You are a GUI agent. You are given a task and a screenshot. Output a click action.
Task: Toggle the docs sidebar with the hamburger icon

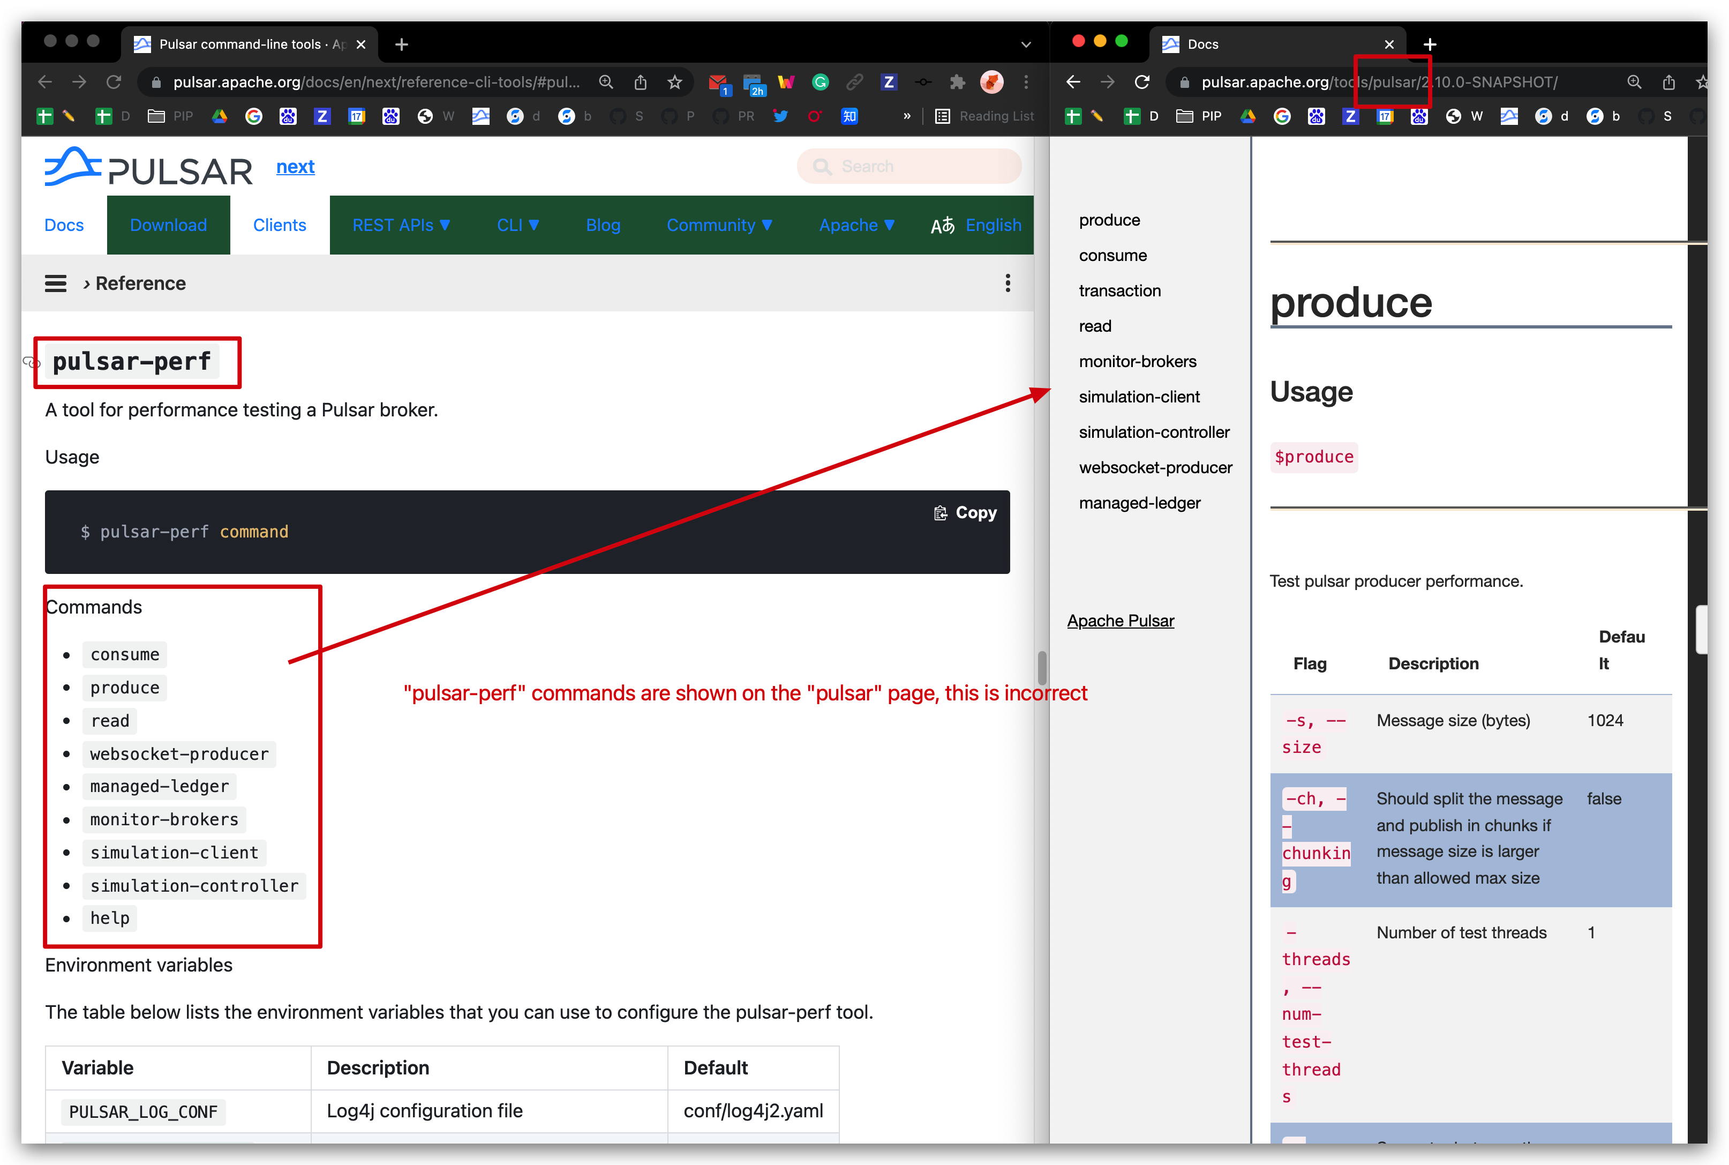coord(56,283)
